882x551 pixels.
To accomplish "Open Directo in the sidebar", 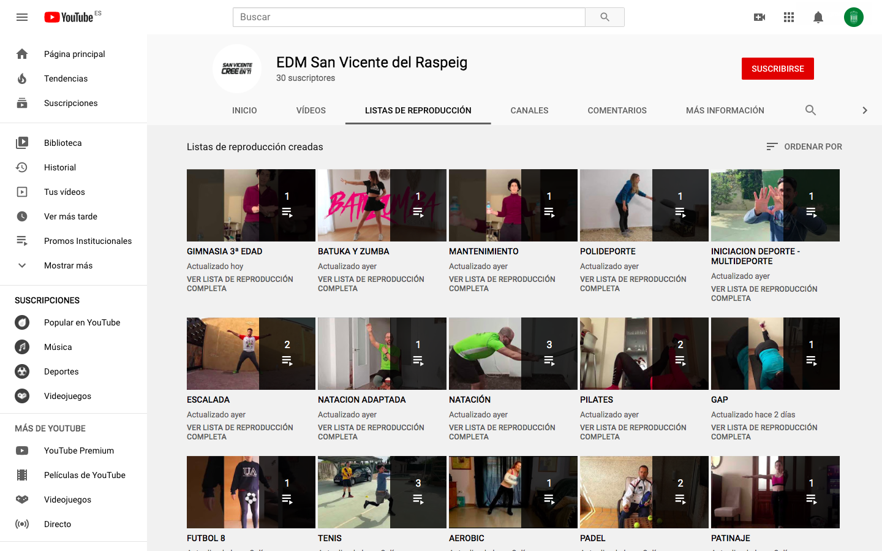I will click(73, 524).
